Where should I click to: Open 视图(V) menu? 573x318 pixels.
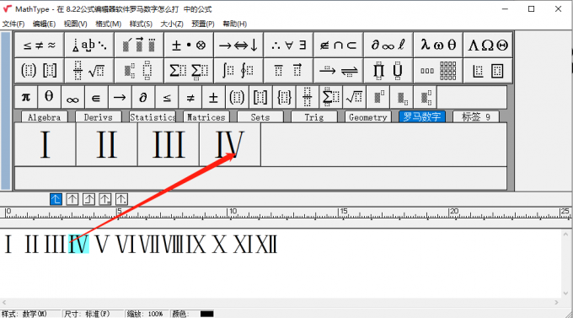tap(76, 24)
